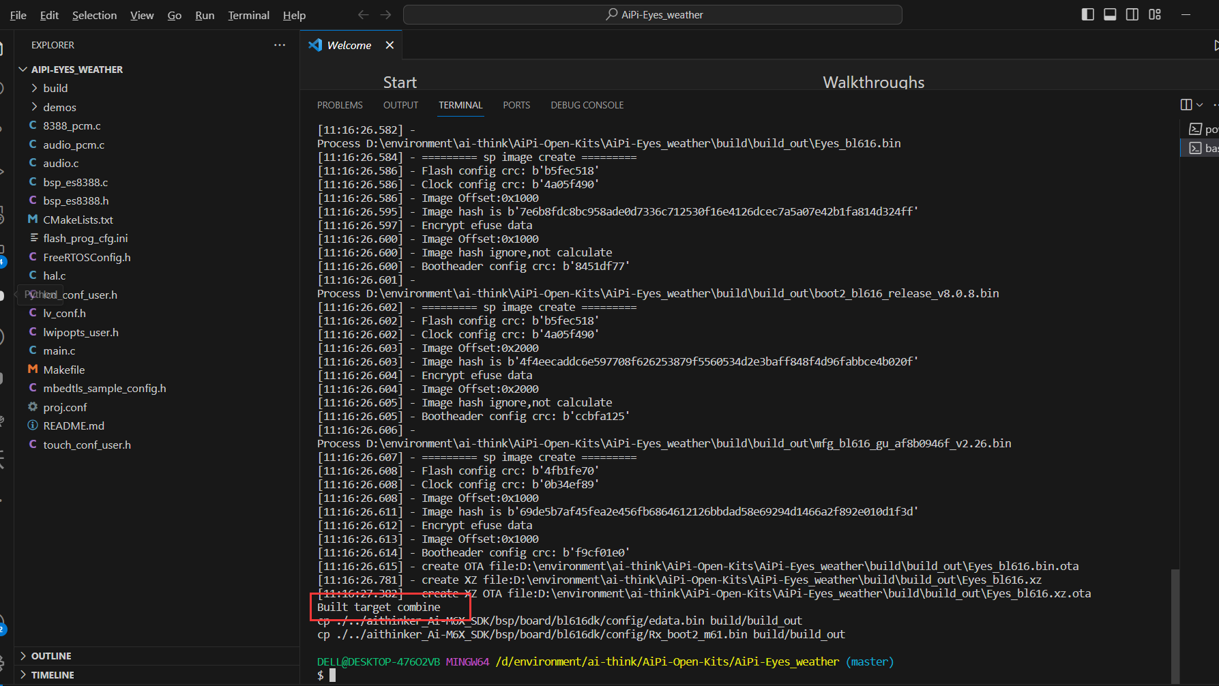This screenshot has height=686, width=1219.
Task: Open touch_conf_user.h file
Action: click(x=157, y=445)
